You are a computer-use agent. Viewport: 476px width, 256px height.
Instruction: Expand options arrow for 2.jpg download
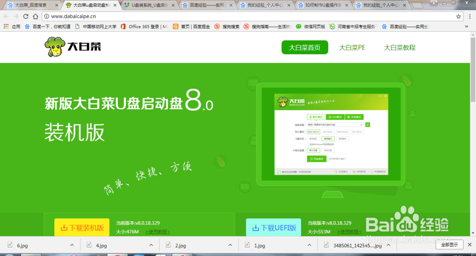coord(230,245)
